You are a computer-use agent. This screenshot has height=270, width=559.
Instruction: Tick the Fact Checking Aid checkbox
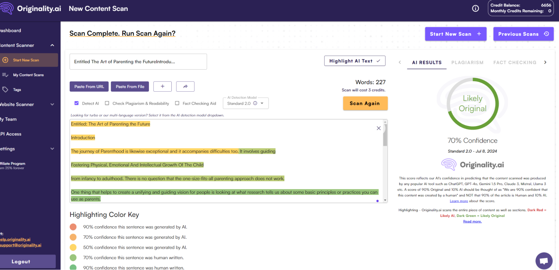pyautogui.click(x=177, y=103)
